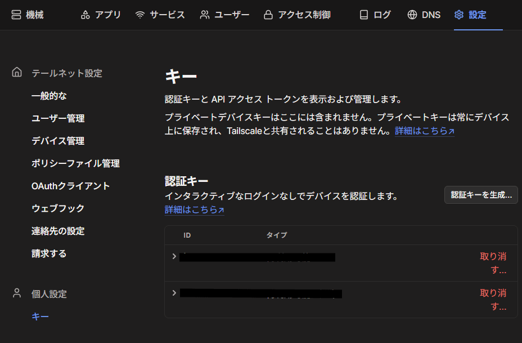Click the 機械 computer icon in top navigation
This screenshot has height=343, width=522.
[x=16, y=15]
